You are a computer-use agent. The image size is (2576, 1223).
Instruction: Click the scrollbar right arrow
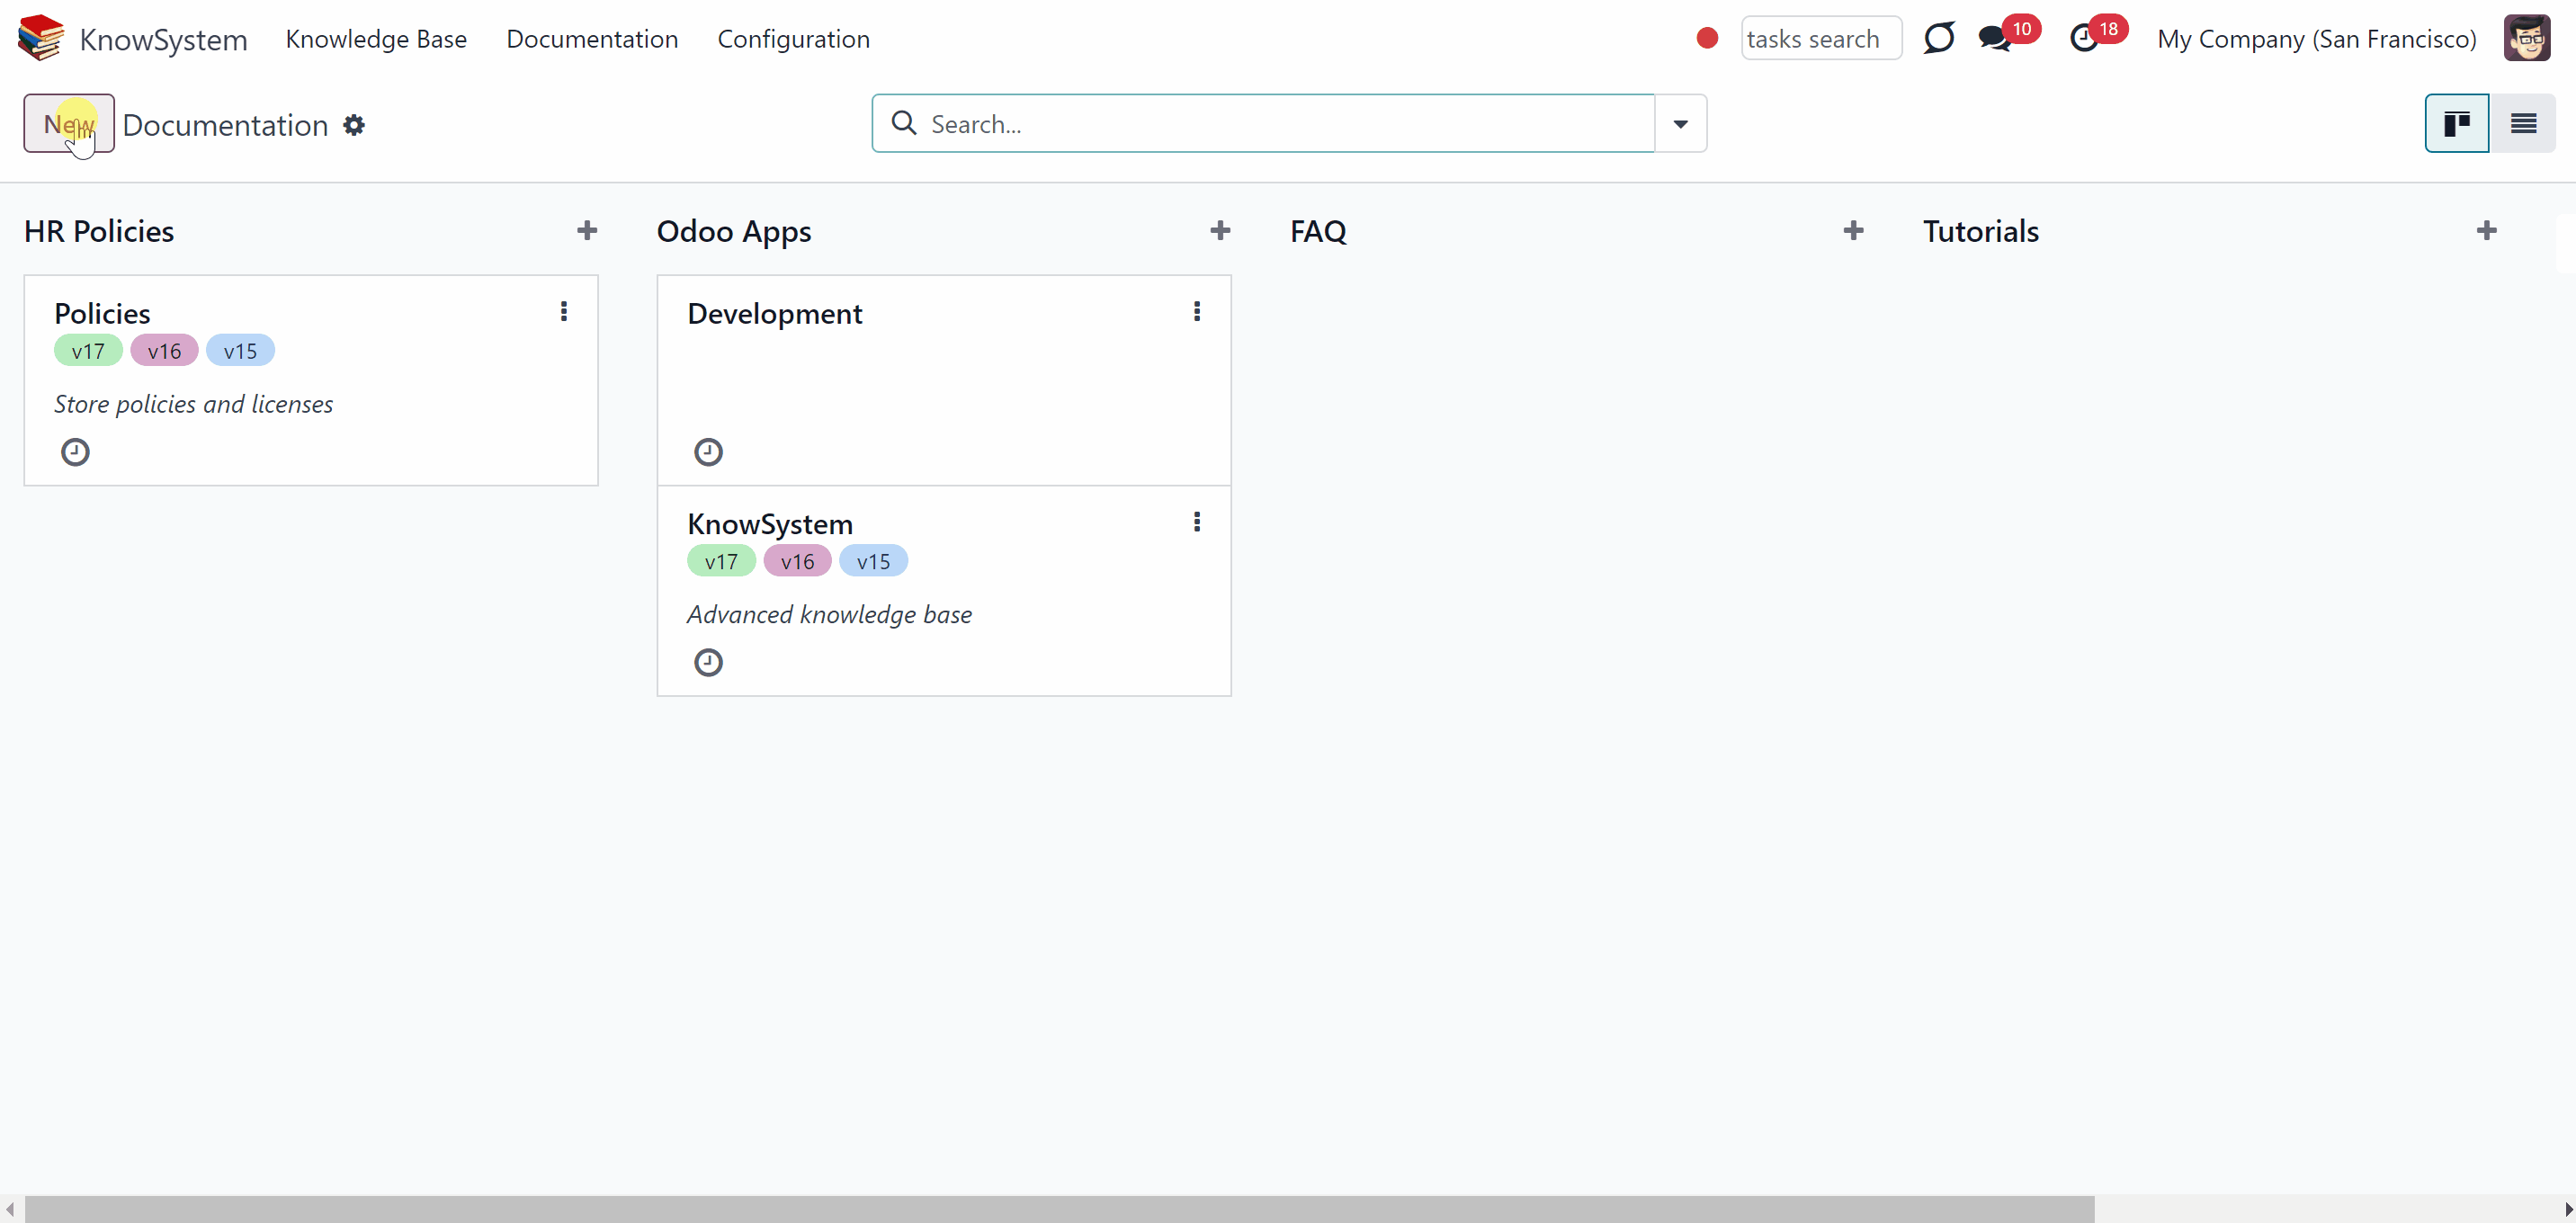click(2567, 1209)
